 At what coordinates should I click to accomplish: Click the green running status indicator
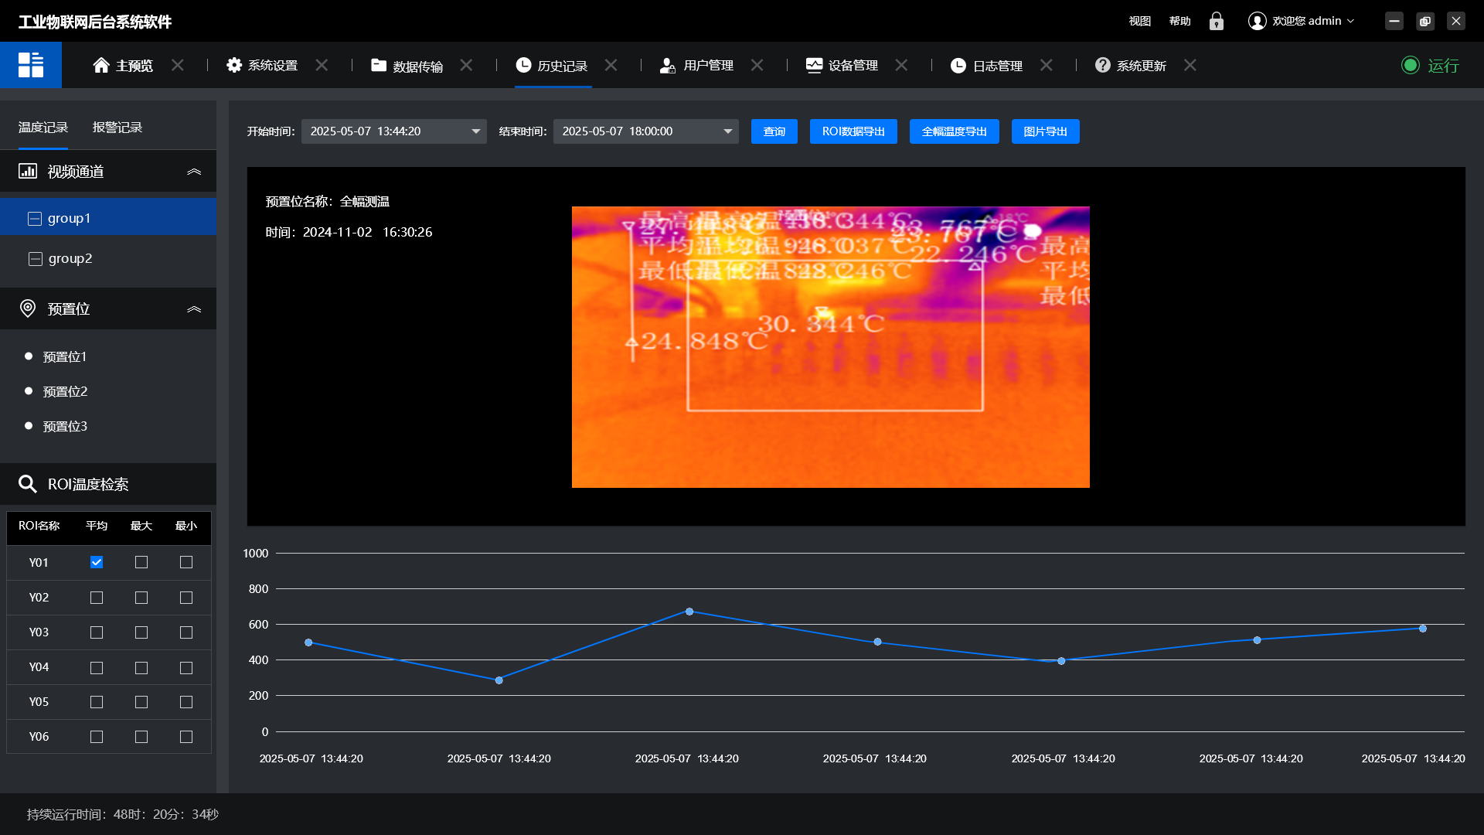pos(1411,65)
